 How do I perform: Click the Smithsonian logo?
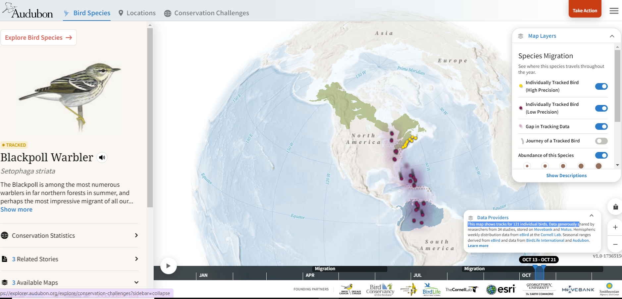[x=609, y=289]
